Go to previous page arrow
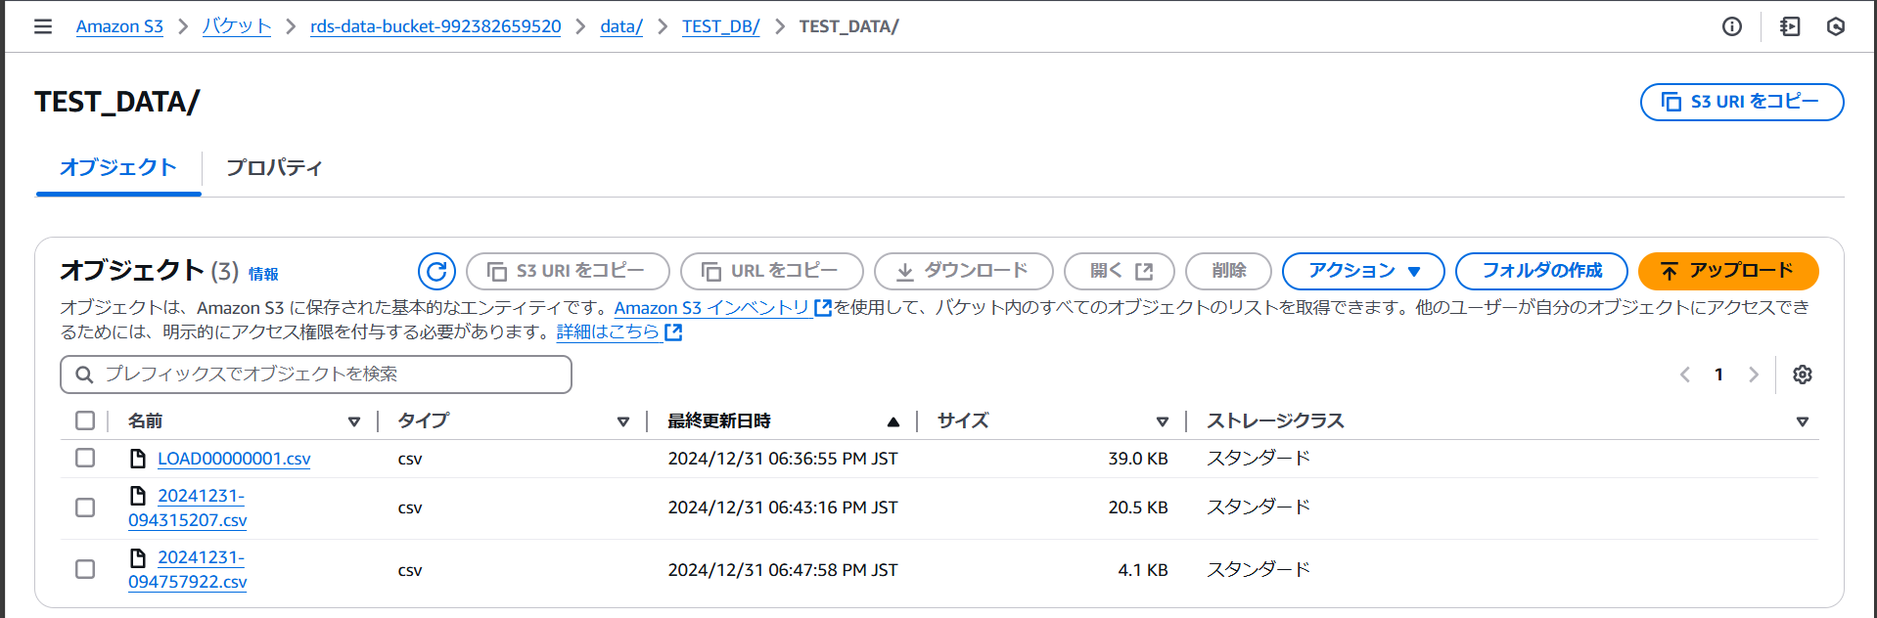The width and height of the screenshot is (1877, 618). pyautogui.click(x=1685, y=375)
